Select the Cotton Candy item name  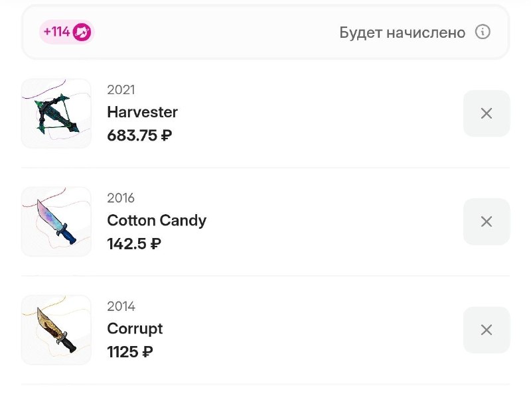157,221
